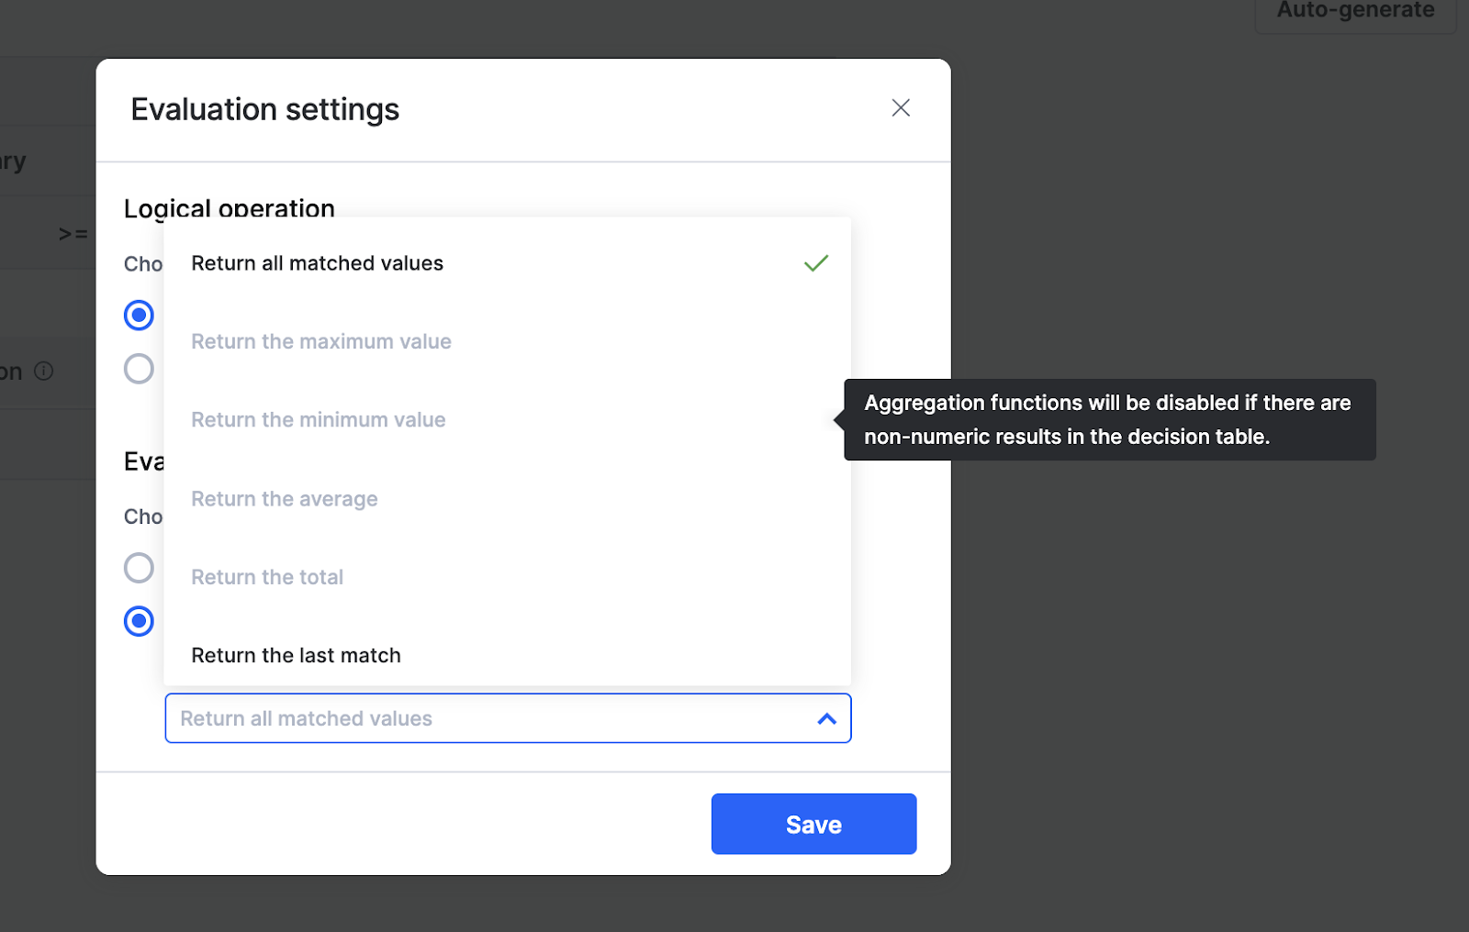Viewport: 1469px width, 932px height.
Task: Choose Return the total option
Action: (508, 577)
